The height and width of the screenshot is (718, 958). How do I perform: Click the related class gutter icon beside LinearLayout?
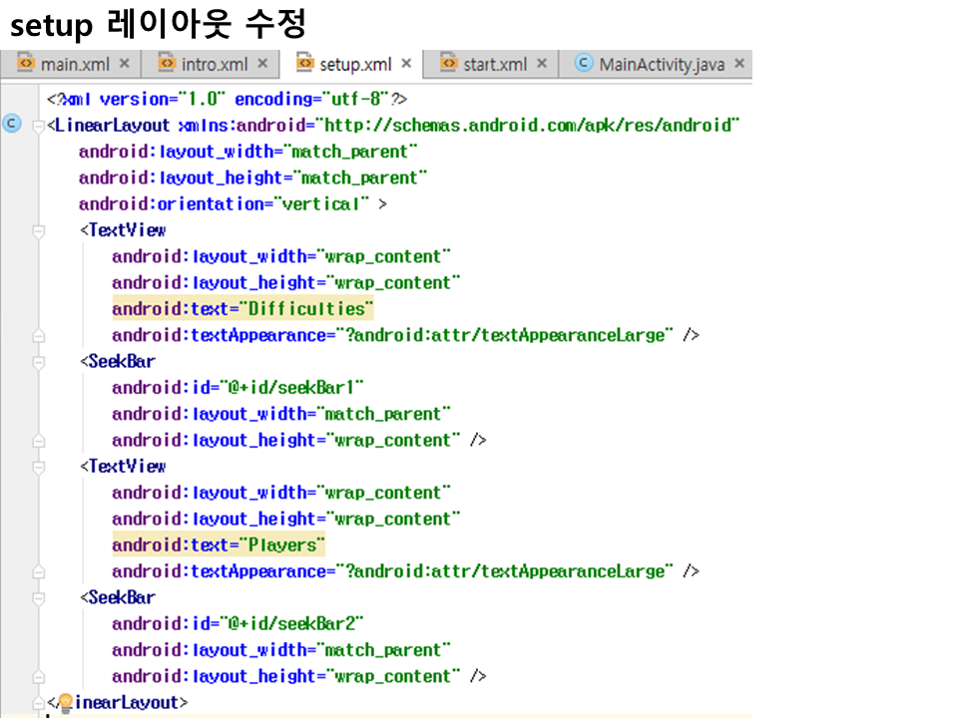[12, 125]
